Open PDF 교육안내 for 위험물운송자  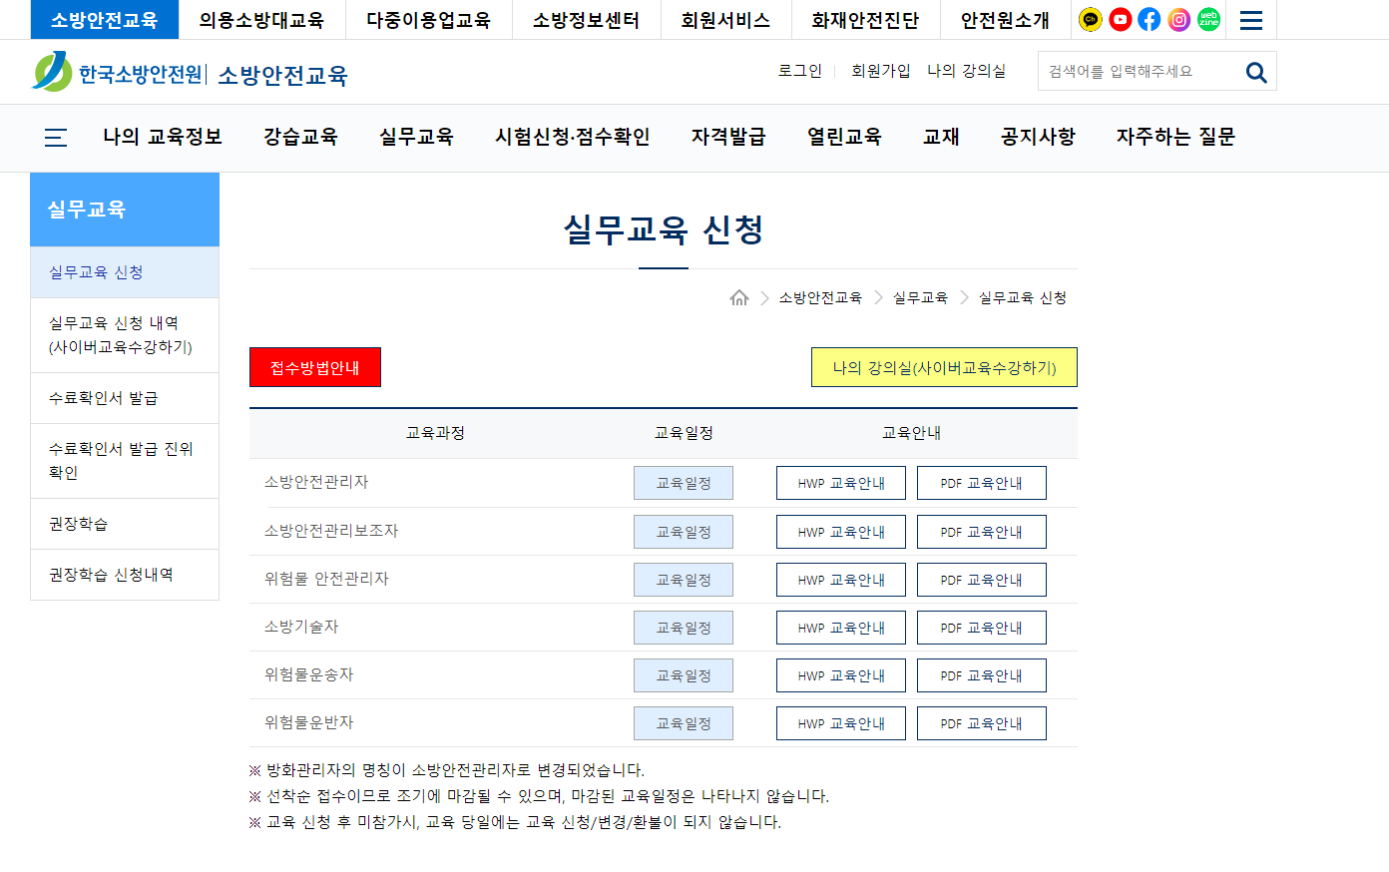coord(981,674)
